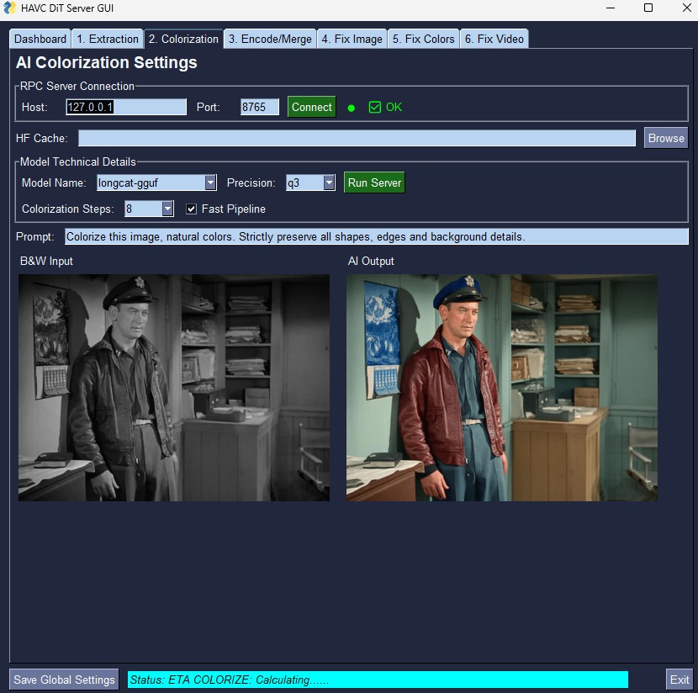Open the 1. Extraction tab
698x693 pixels.
pos(108,40)
